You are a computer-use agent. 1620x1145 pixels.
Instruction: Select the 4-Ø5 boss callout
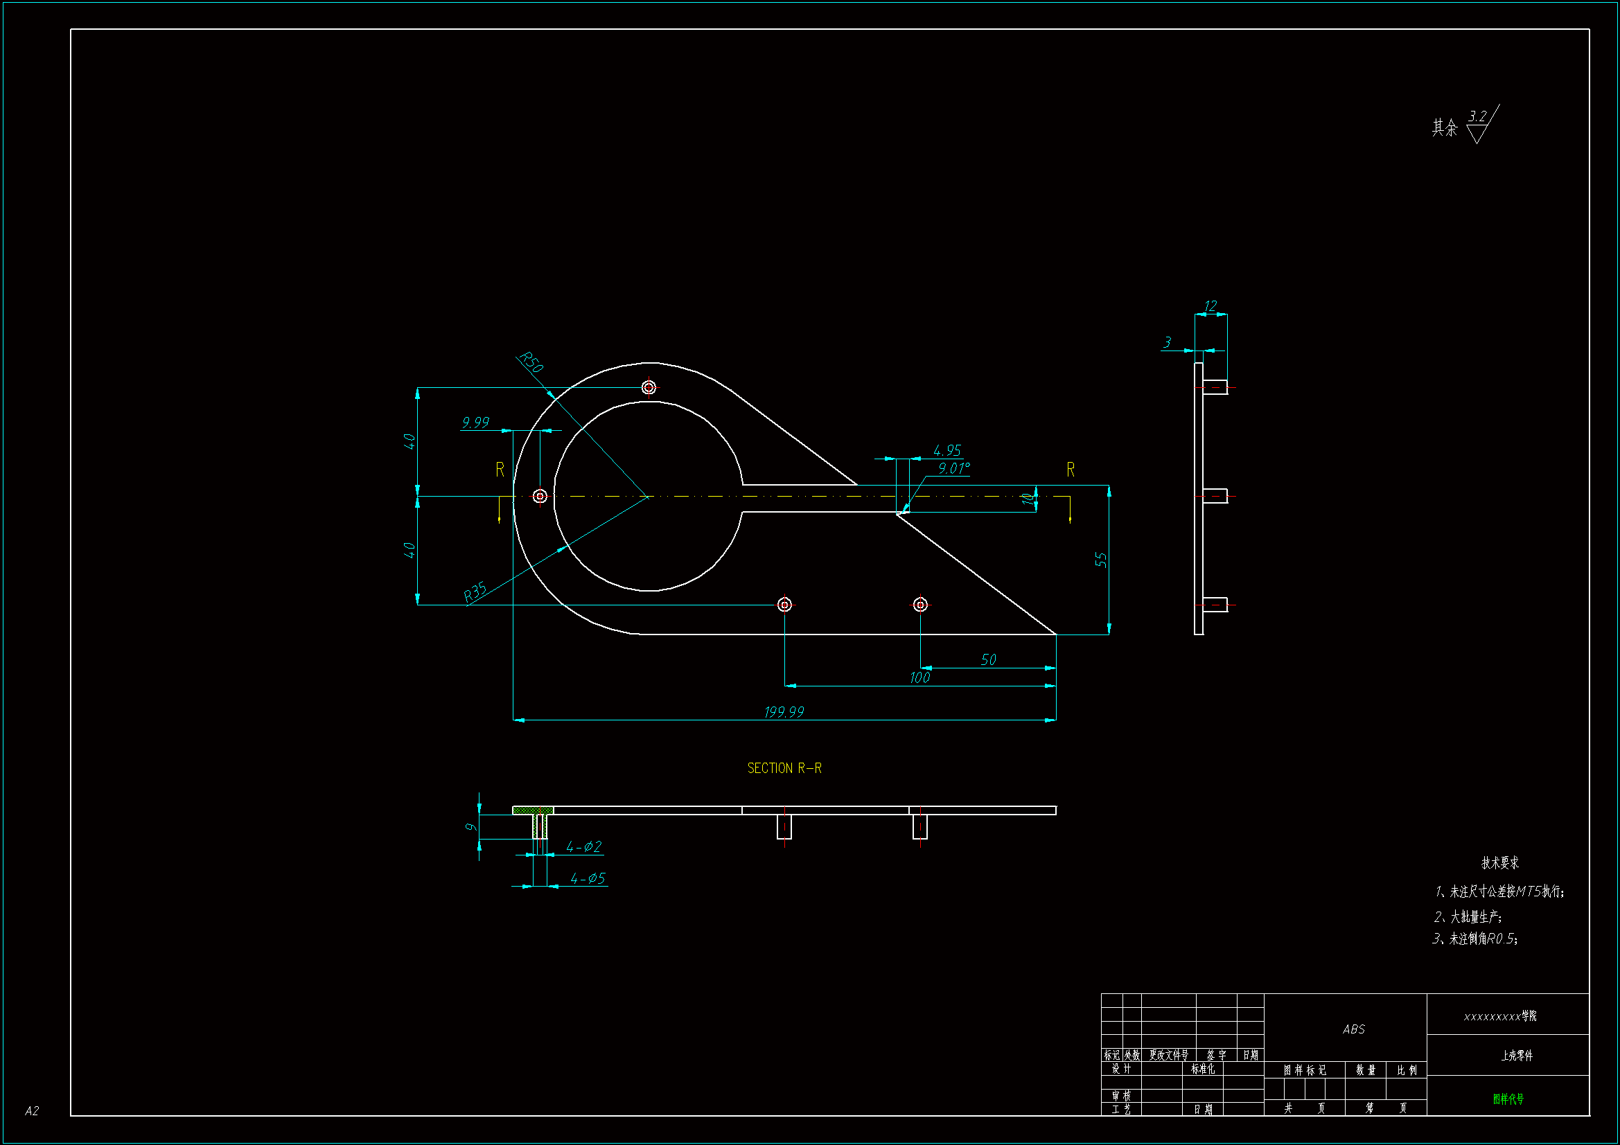pos(587,878)
